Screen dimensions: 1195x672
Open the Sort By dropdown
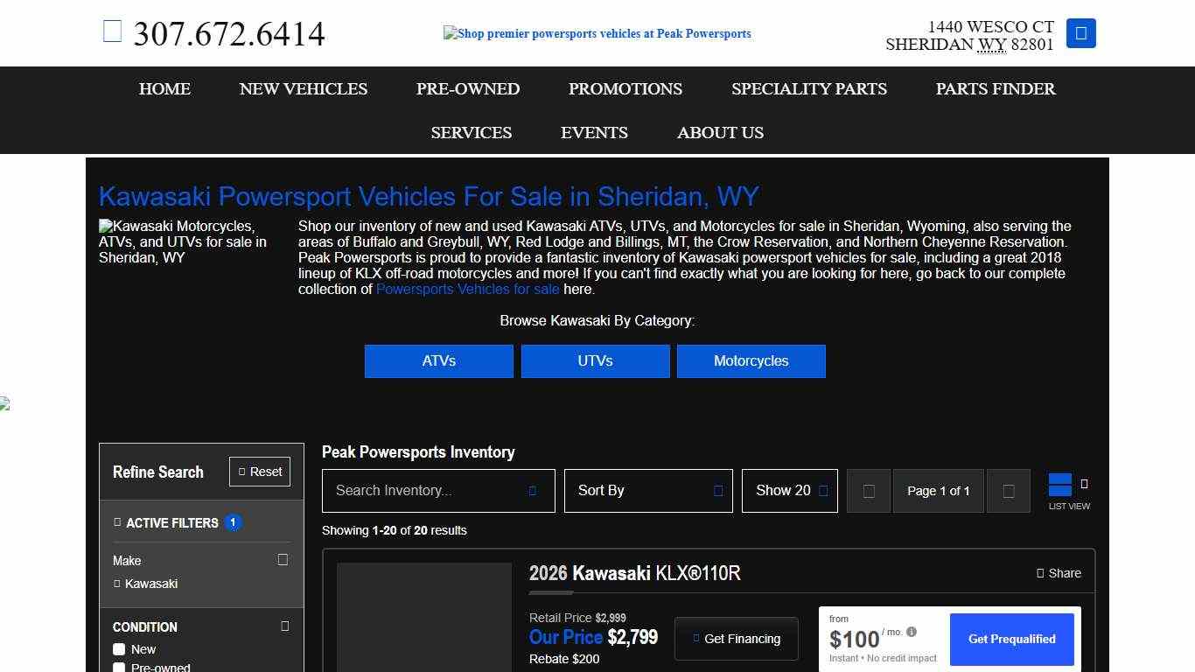[648, 491]
